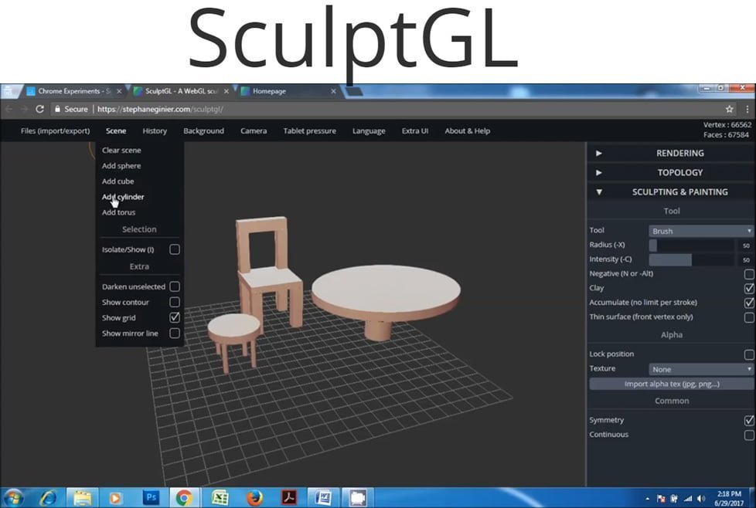Uncheck Show grid checkbox

(175, 317)
